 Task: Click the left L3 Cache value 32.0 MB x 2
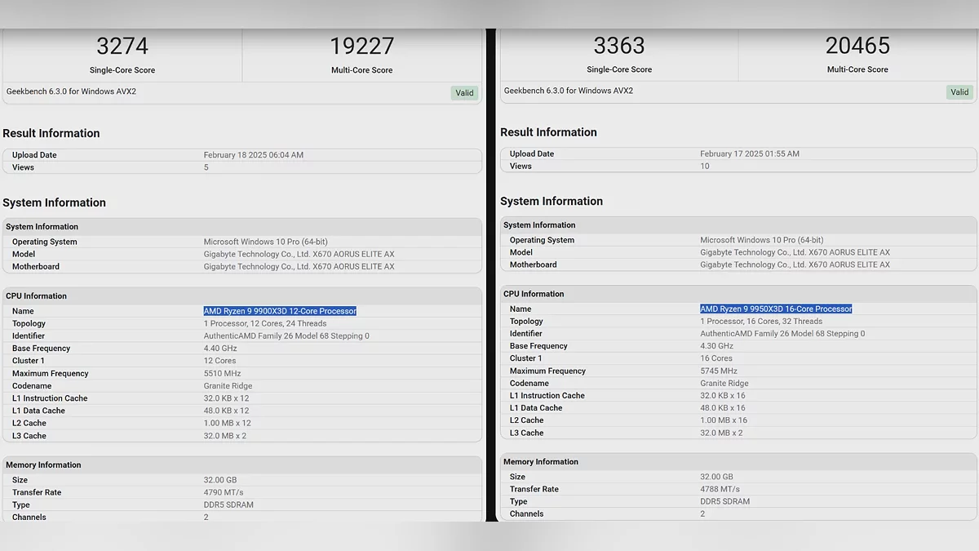pyautogui.click(x=224, y=436)
